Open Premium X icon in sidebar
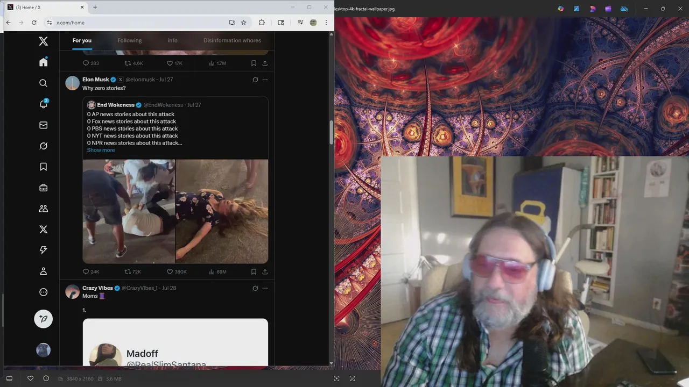 pyautogui.click(x=44, y=230)
